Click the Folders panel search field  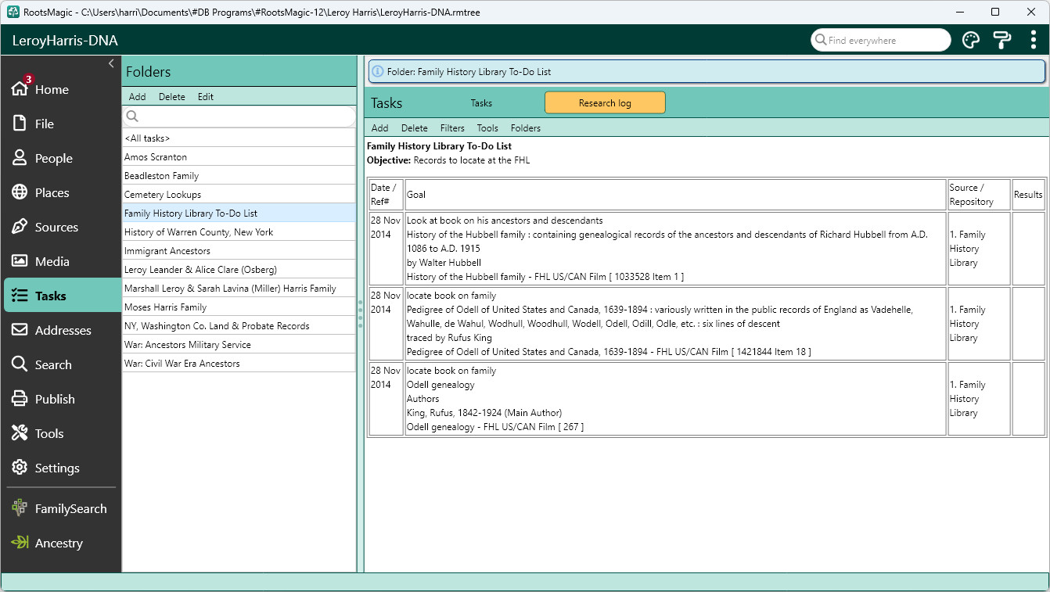coord(239,117)
